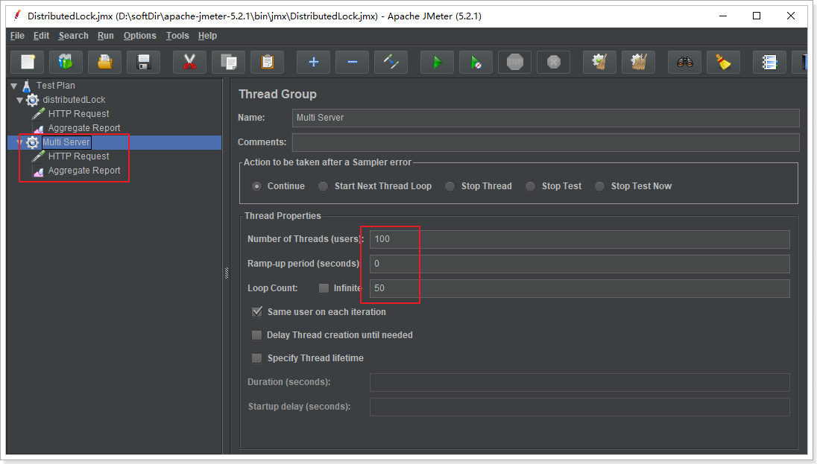Select the Stop Test Now radio button
Screen dimensions: 817x464
600,186
